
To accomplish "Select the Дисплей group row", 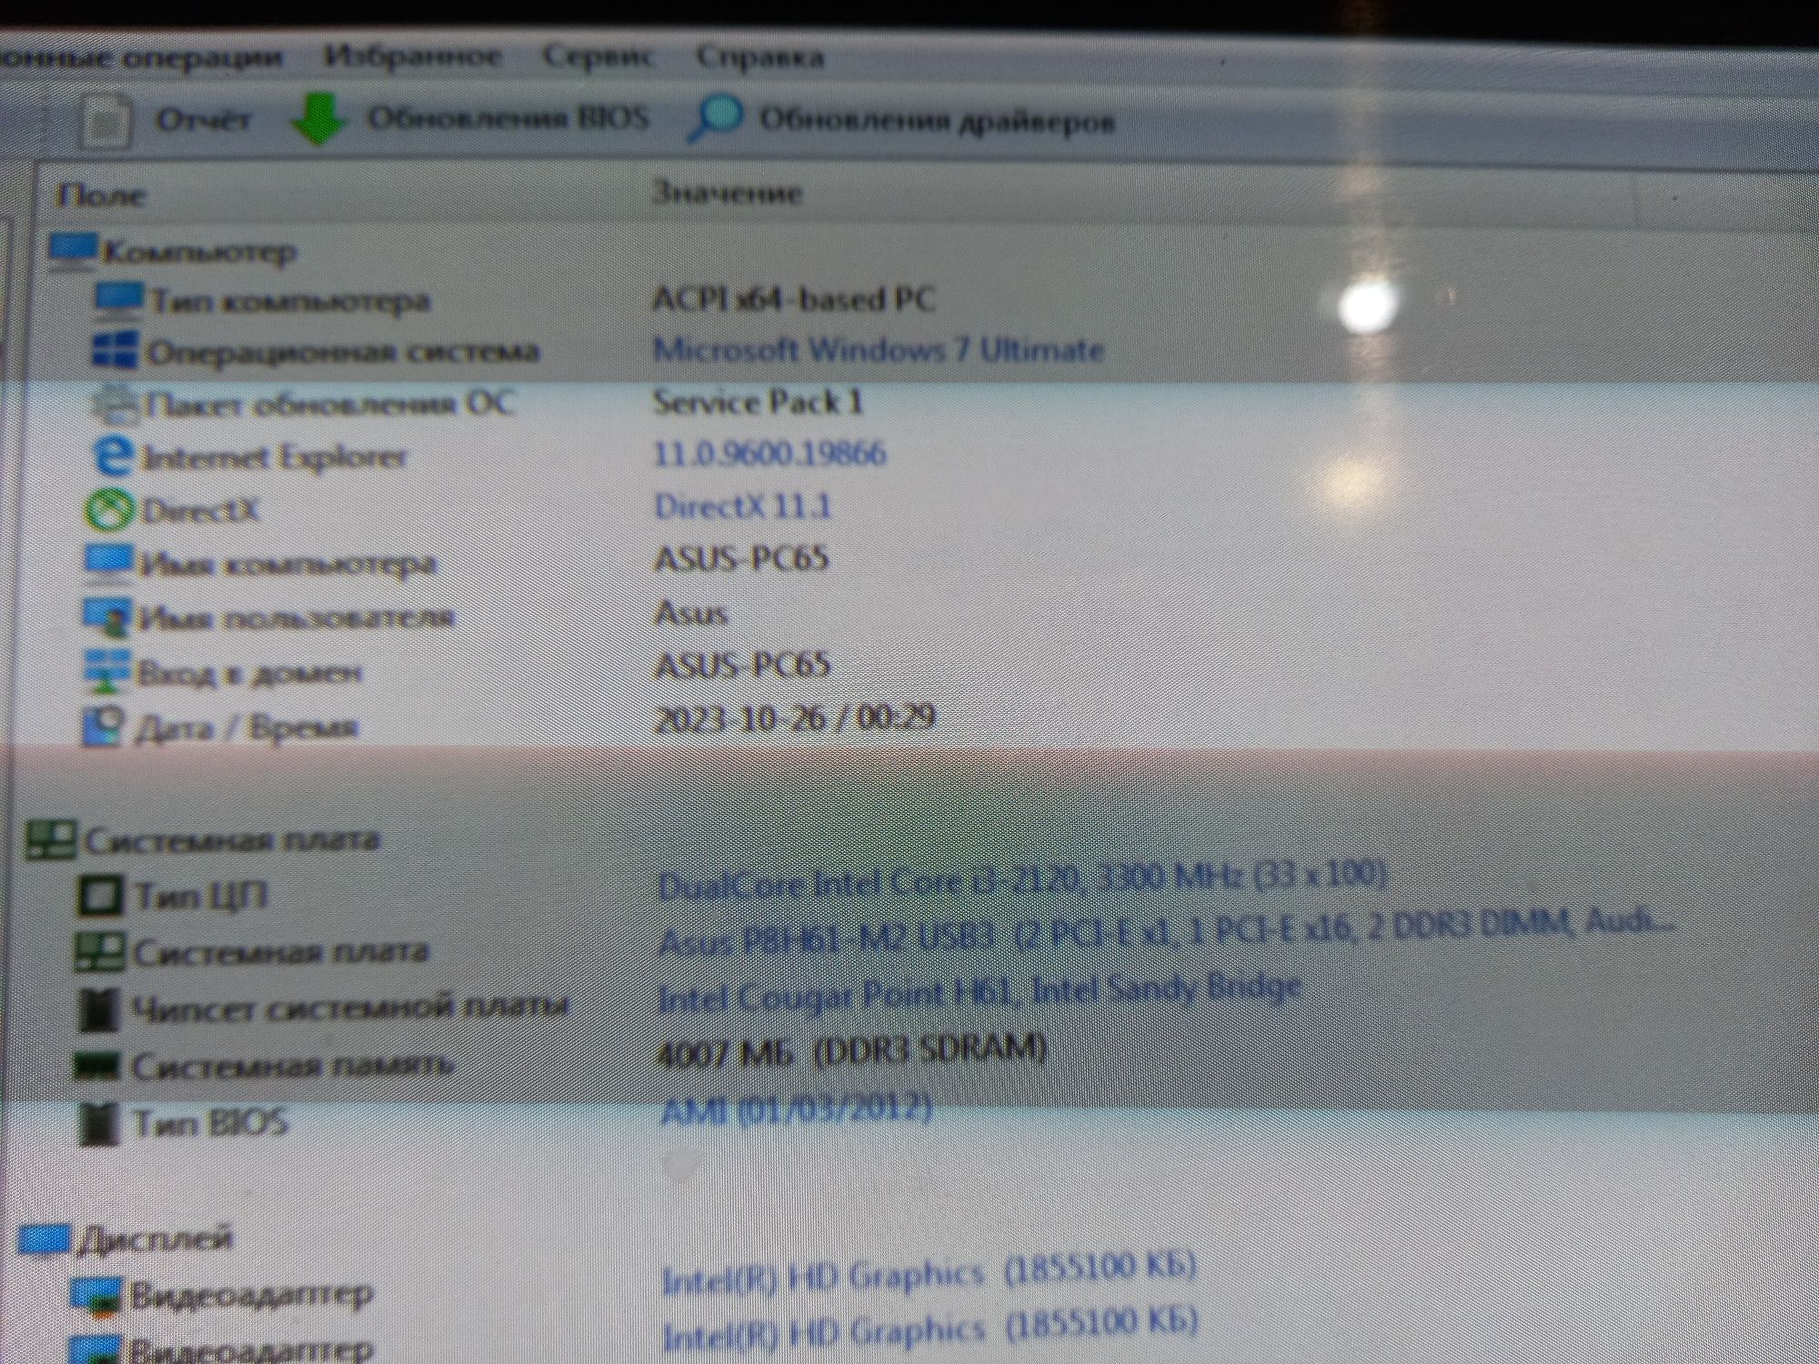I will (127, 1239).
